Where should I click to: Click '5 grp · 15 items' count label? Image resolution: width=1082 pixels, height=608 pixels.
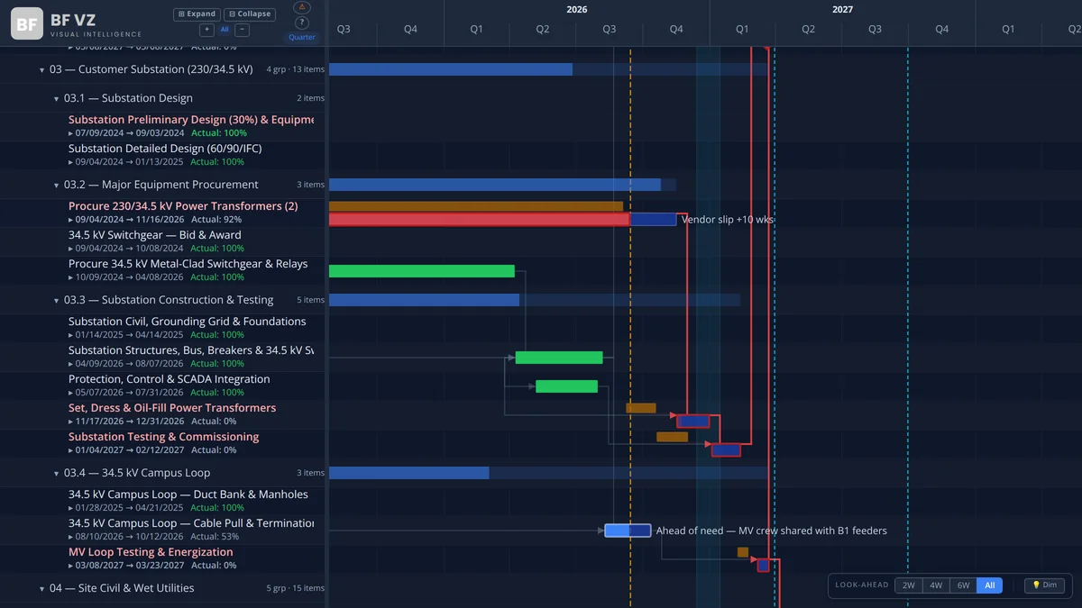[295, 588]
